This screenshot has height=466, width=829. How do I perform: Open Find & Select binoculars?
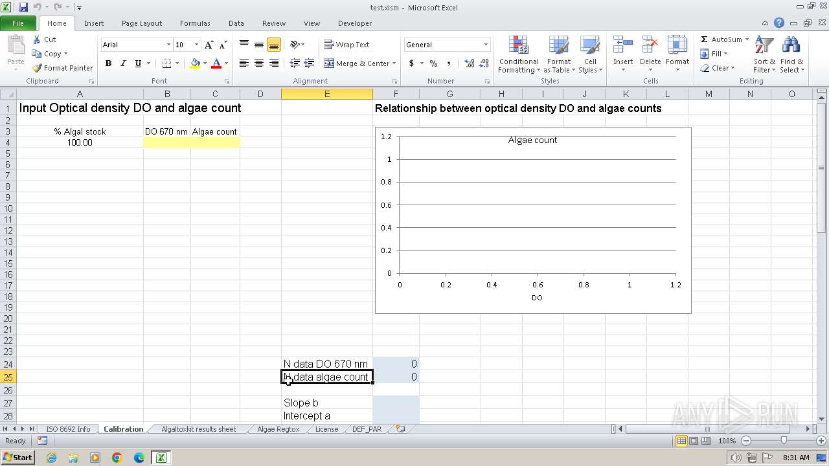[x=791, y=55]
